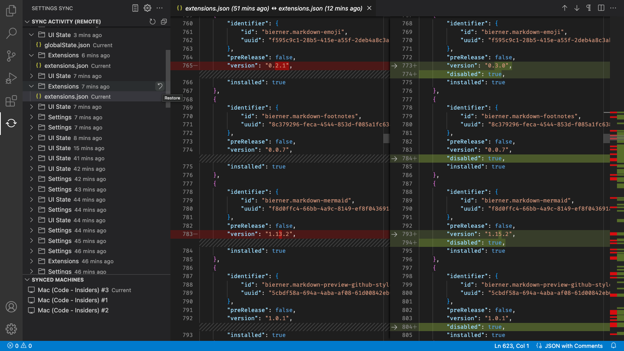This screenshot has width=624, height=351.
Task: Collapse the Synced Machines section
Action: tap(27, 280)
